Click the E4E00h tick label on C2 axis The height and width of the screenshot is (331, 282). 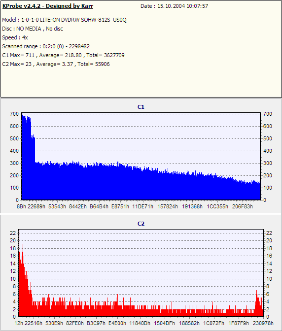[x=117, y=323]
